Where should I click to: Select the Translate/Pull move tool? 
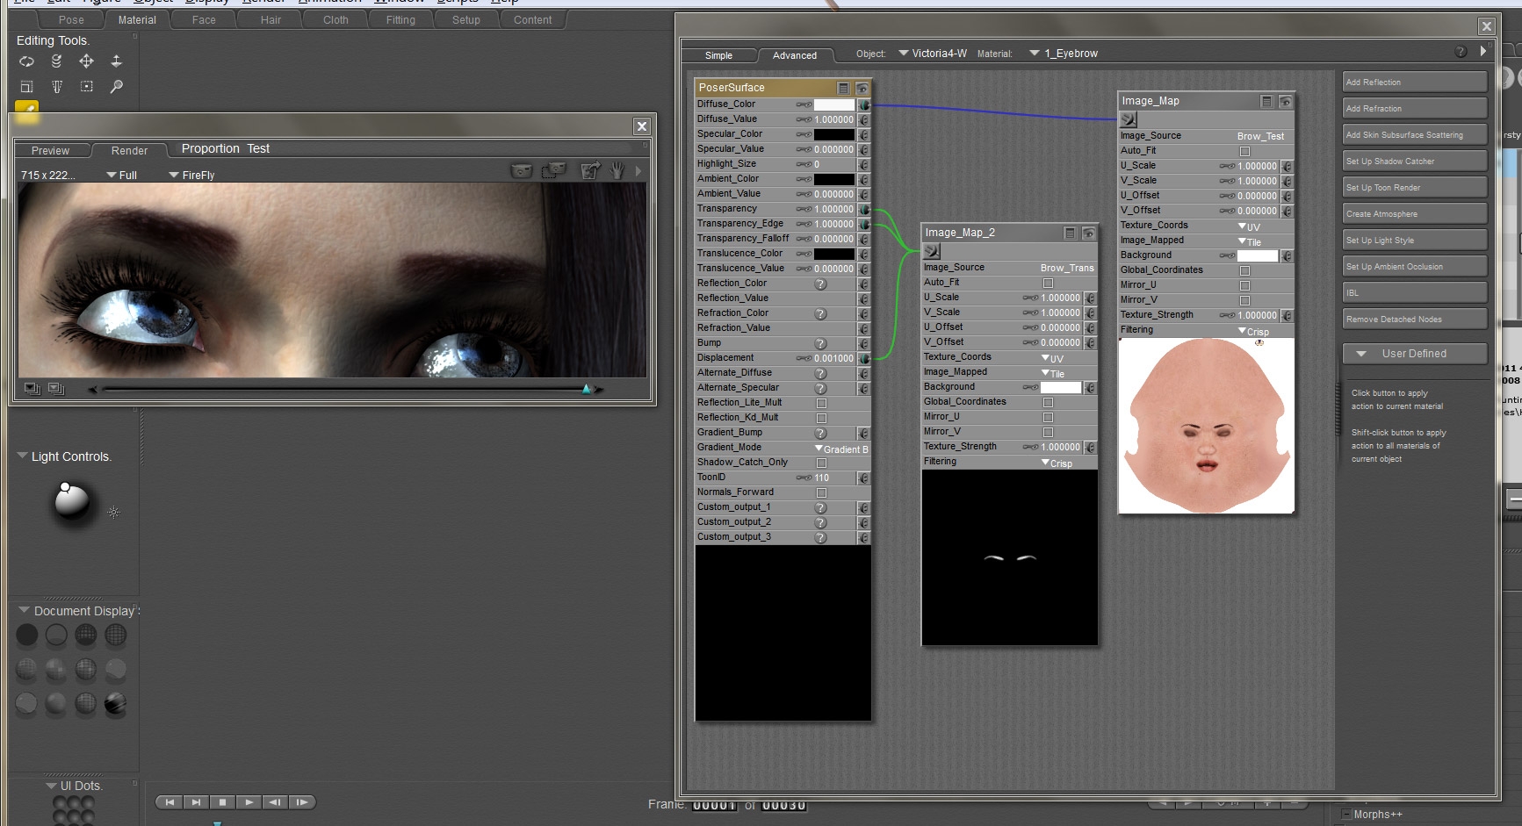(86, 61)
